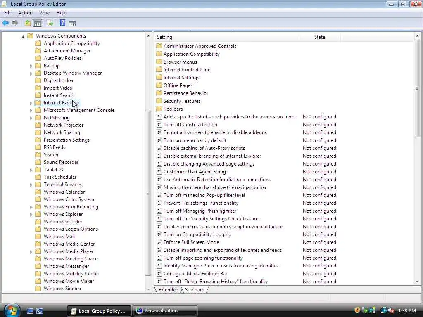Image resolution: width=423 pixels, height=317 pixels.
Task: Expand the Backup tree node
Action: click(x=31, y=66)
